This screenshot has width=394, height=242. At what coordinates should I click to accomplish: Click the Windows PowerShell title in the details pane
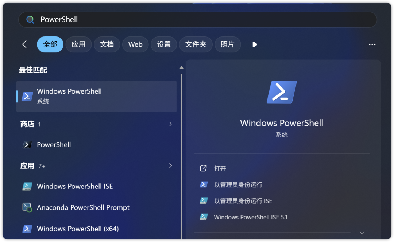click(x=281, y=123)
